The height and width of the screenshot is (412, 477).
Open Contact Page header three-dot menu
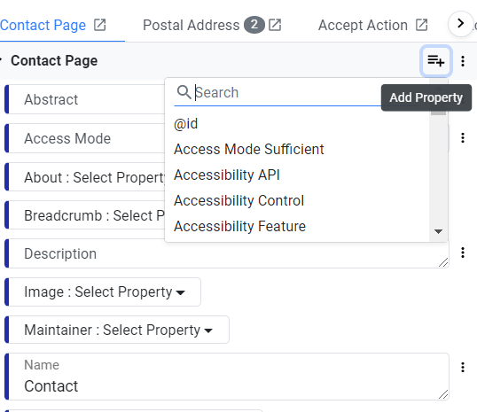pyautogui.click(x=463, y=61)
